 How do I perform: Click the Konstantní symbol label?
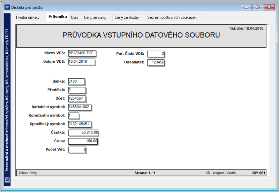[47, 115]
